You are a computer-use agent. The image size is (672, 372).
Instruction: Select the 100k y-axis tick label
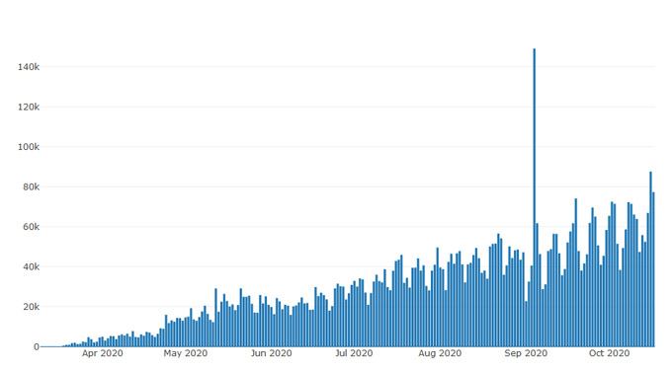[x=29, y=147]
